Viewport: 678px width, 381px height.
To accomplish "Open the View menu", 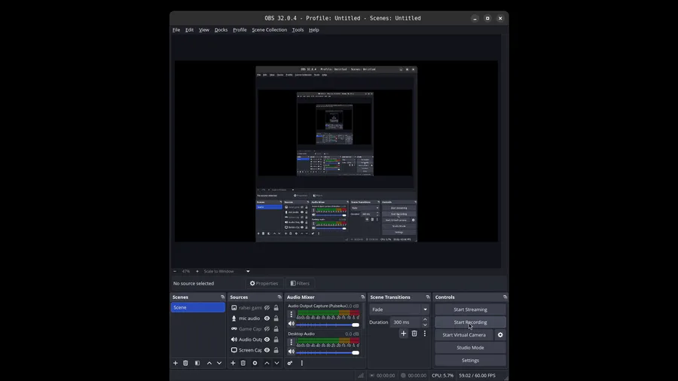I will tap(204, 30).
